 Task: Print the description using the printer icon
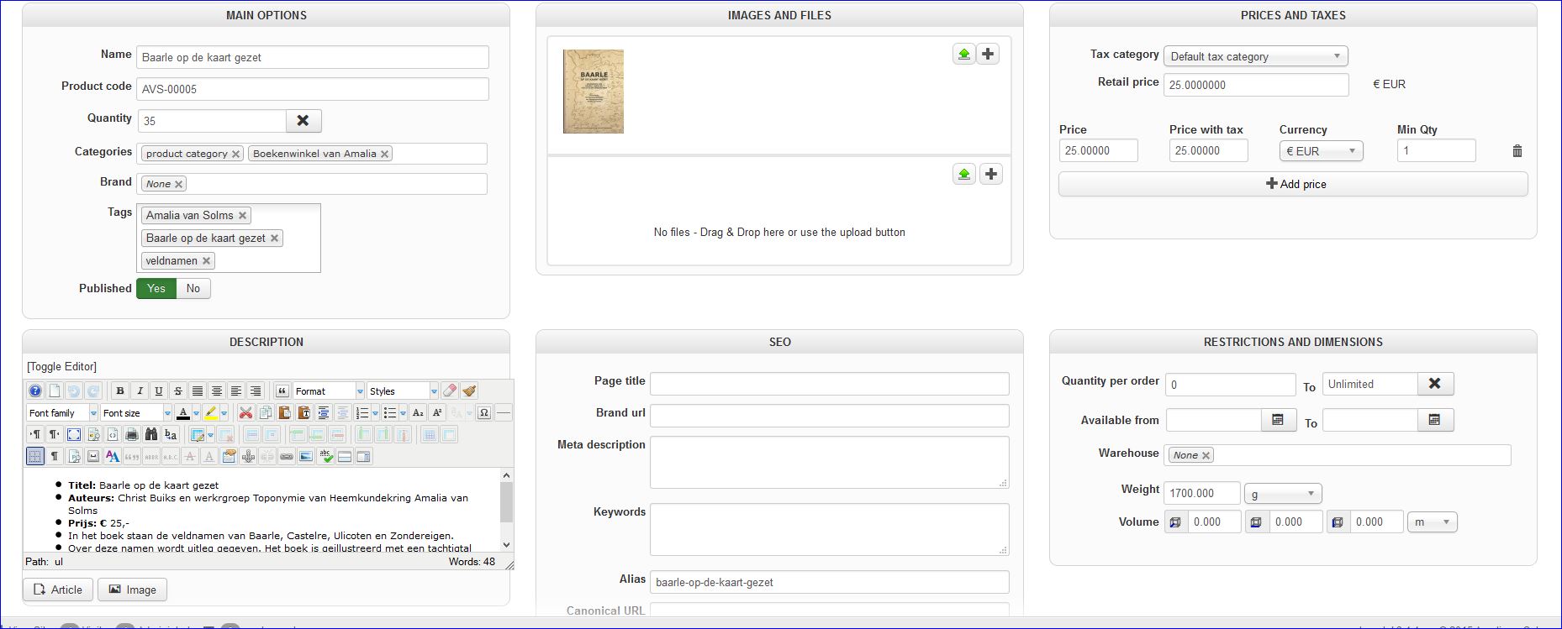(132, 434)
